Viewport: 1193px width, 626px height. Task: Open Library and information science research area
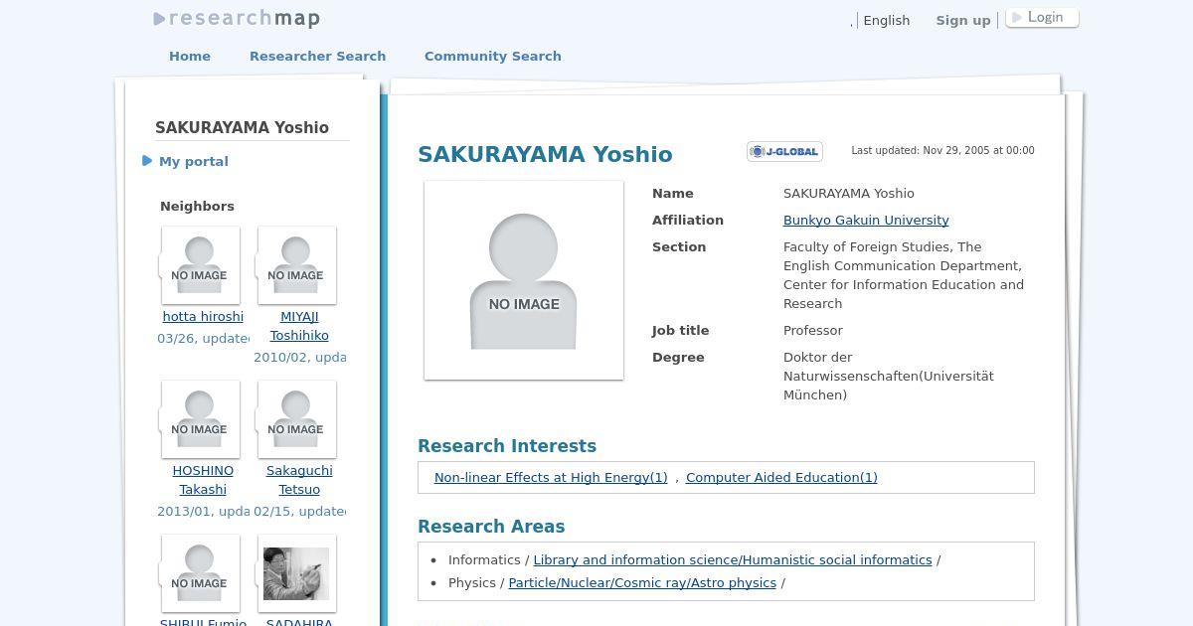733,560
